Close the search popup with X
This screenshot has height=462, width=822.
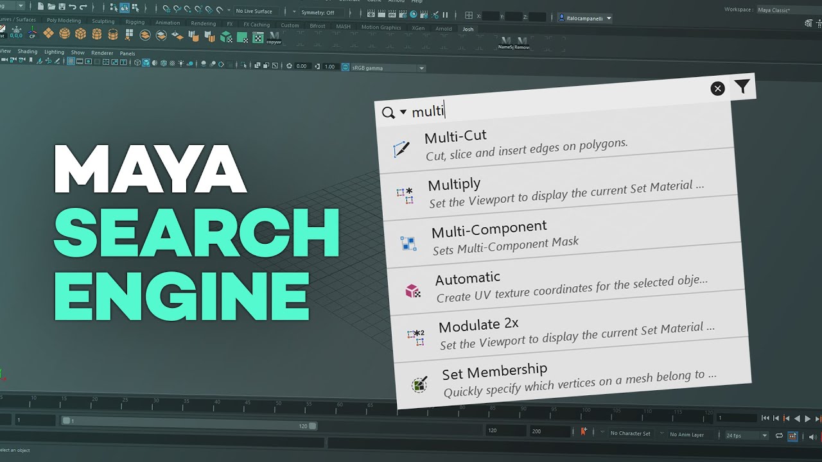point(718,89)
